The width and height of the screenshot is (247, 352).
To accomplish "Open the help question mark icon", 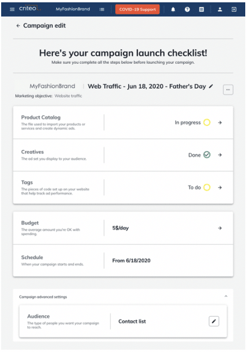I will tap(187, 9).
